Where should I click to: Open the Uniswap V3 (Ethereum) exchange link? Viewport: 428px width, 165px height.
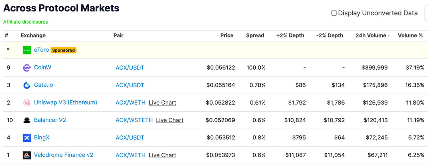coord(66,103)
